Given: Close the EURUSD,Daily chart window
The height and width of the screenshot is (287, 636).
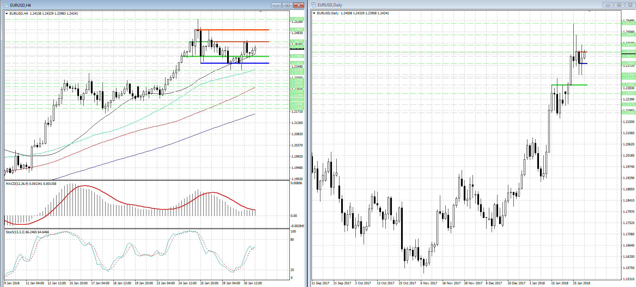Looking at the screenshot, I should click(630, 5).
